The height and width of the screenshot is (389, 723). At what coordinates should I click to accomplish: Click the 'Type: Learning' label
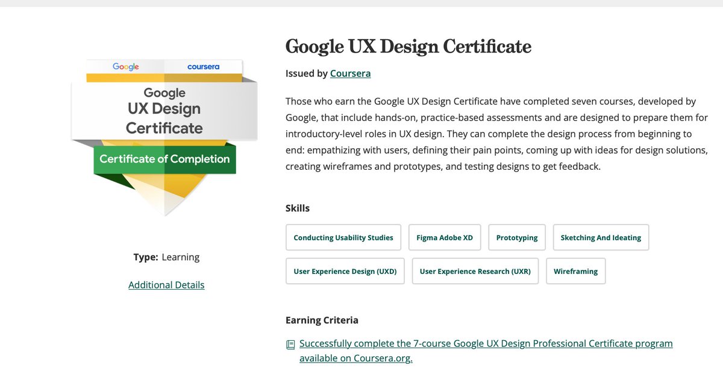click(x=166, y=257)
